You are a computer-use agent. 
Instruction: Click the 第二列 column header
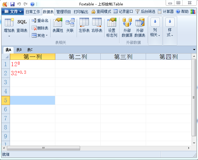click(x=78, y=57)
